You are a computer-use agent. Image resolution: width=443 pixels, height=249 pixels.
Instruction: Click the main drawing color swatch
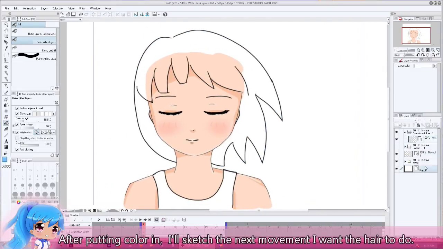[4, 159]
